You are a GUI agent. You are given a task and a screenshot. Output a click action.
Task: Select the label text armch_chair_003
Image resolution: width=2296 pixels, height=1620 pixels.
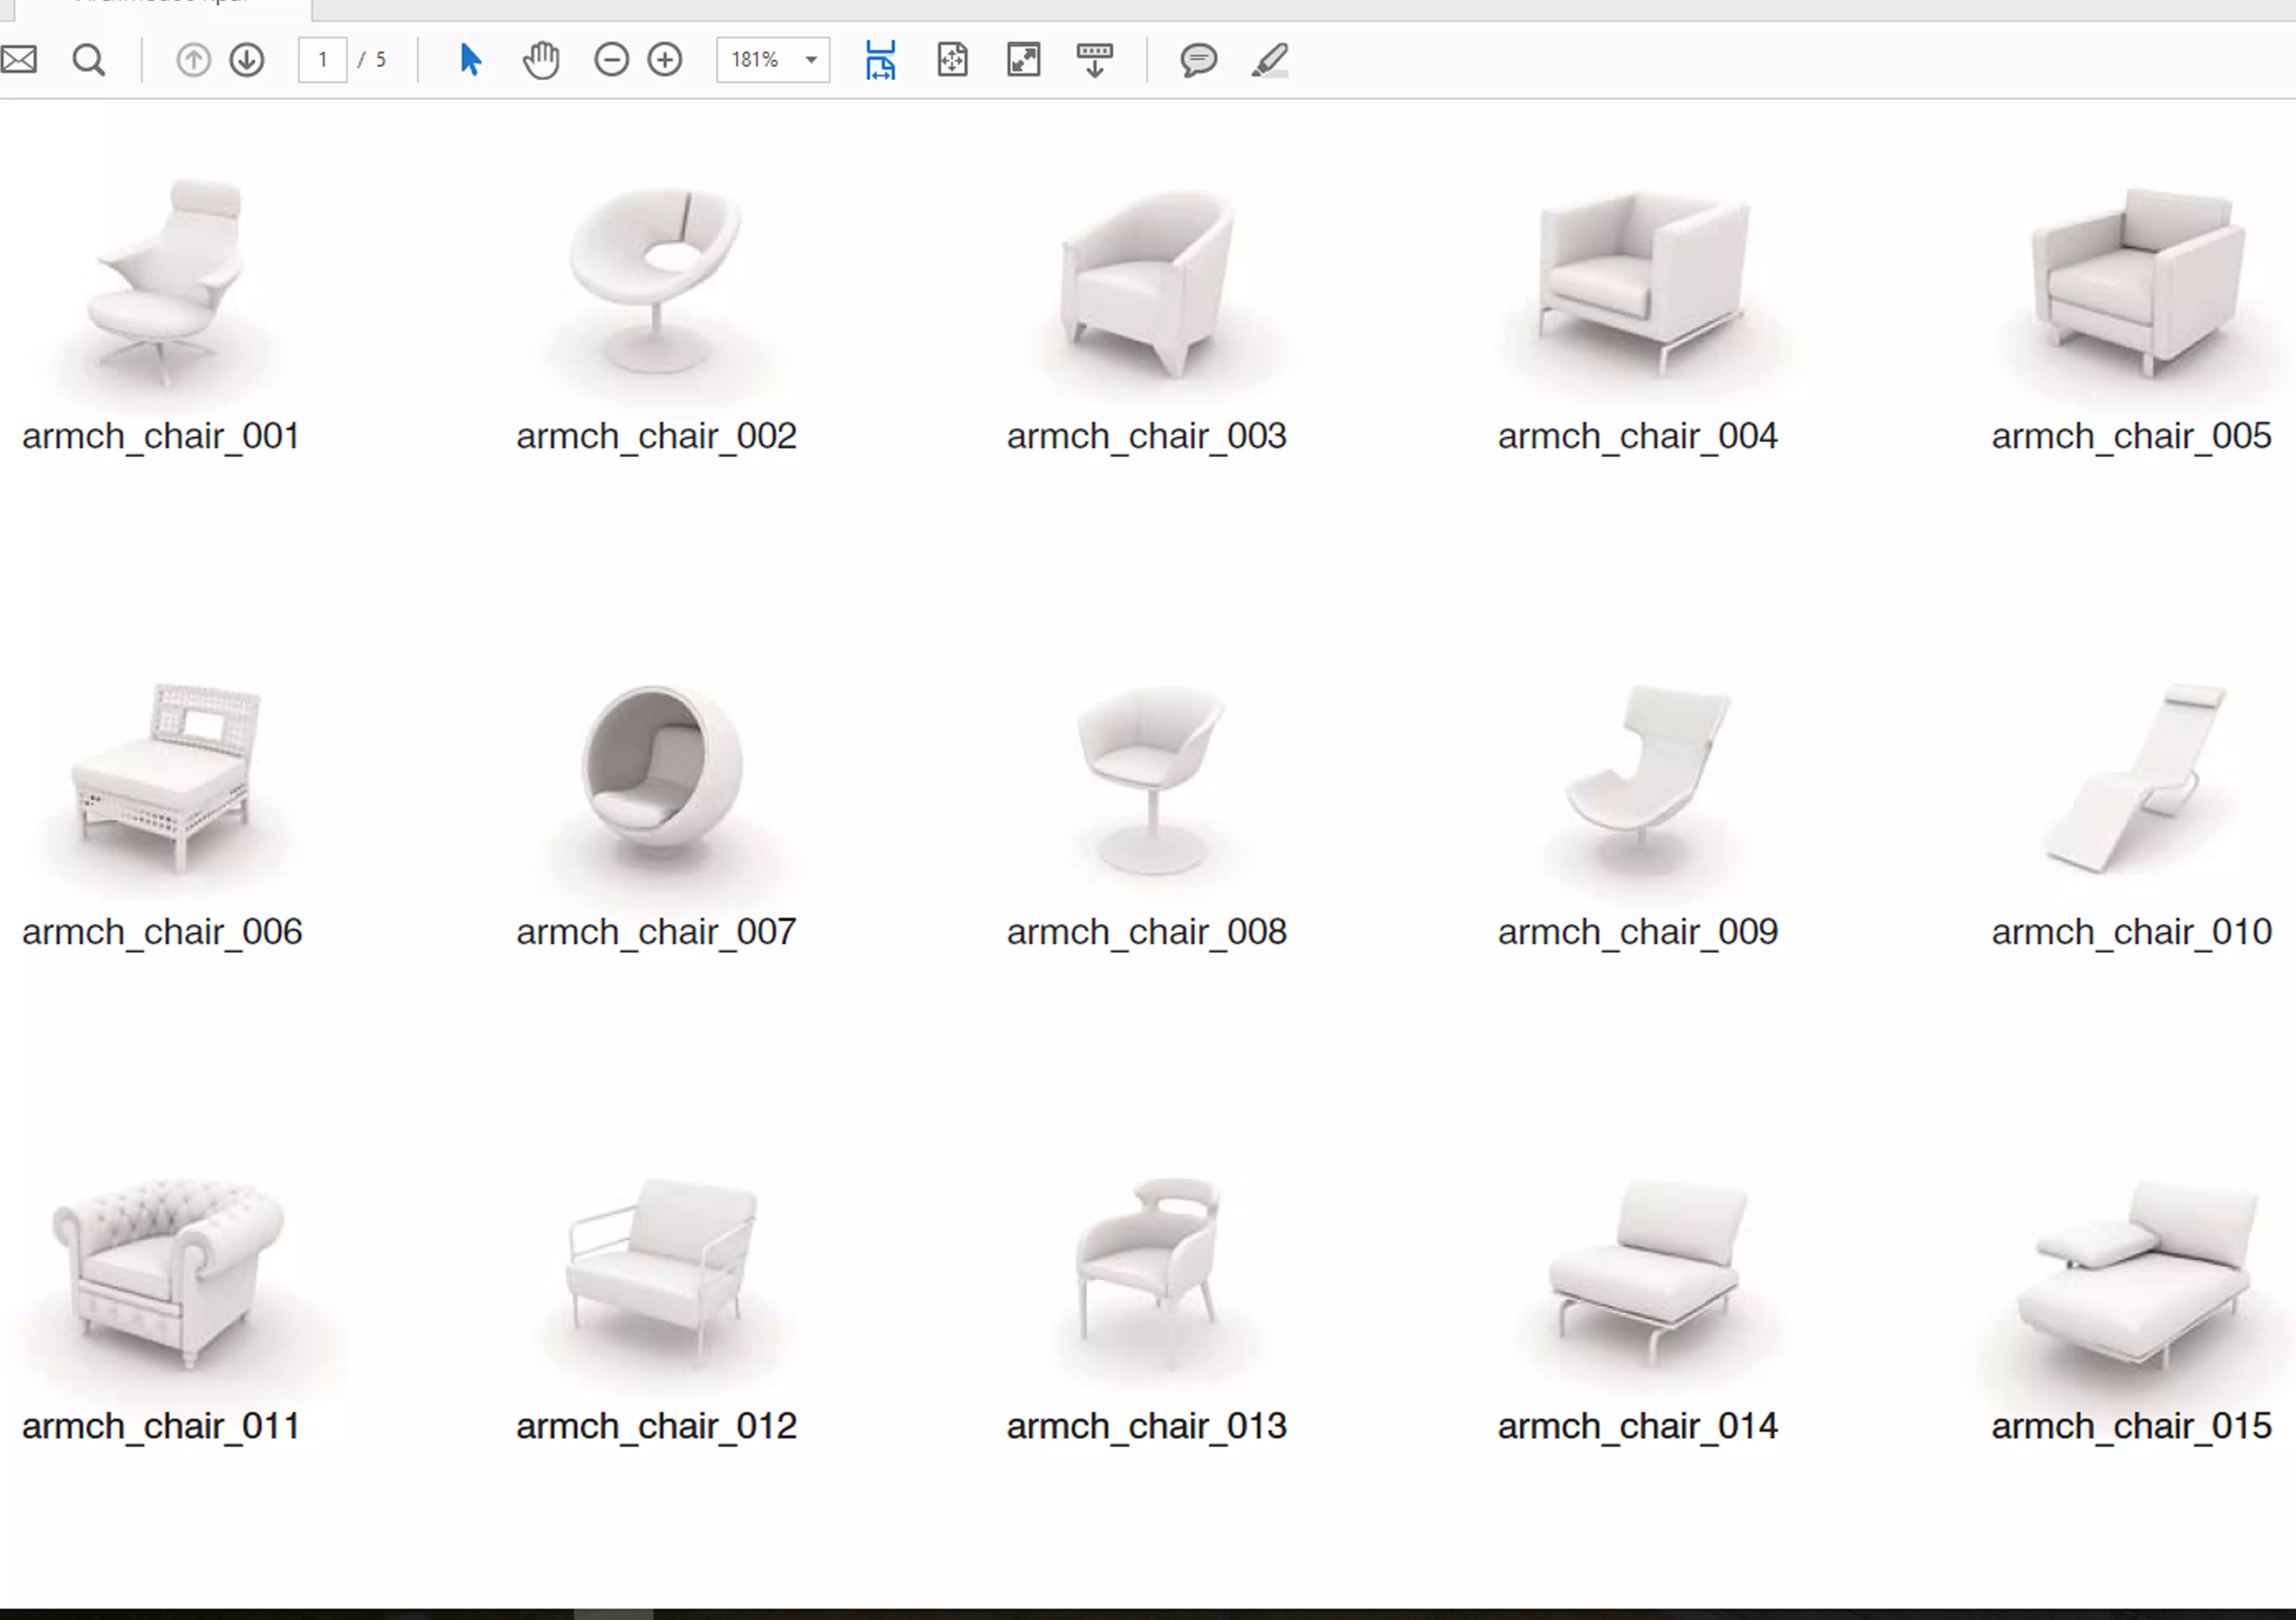tap(1147, 437)
